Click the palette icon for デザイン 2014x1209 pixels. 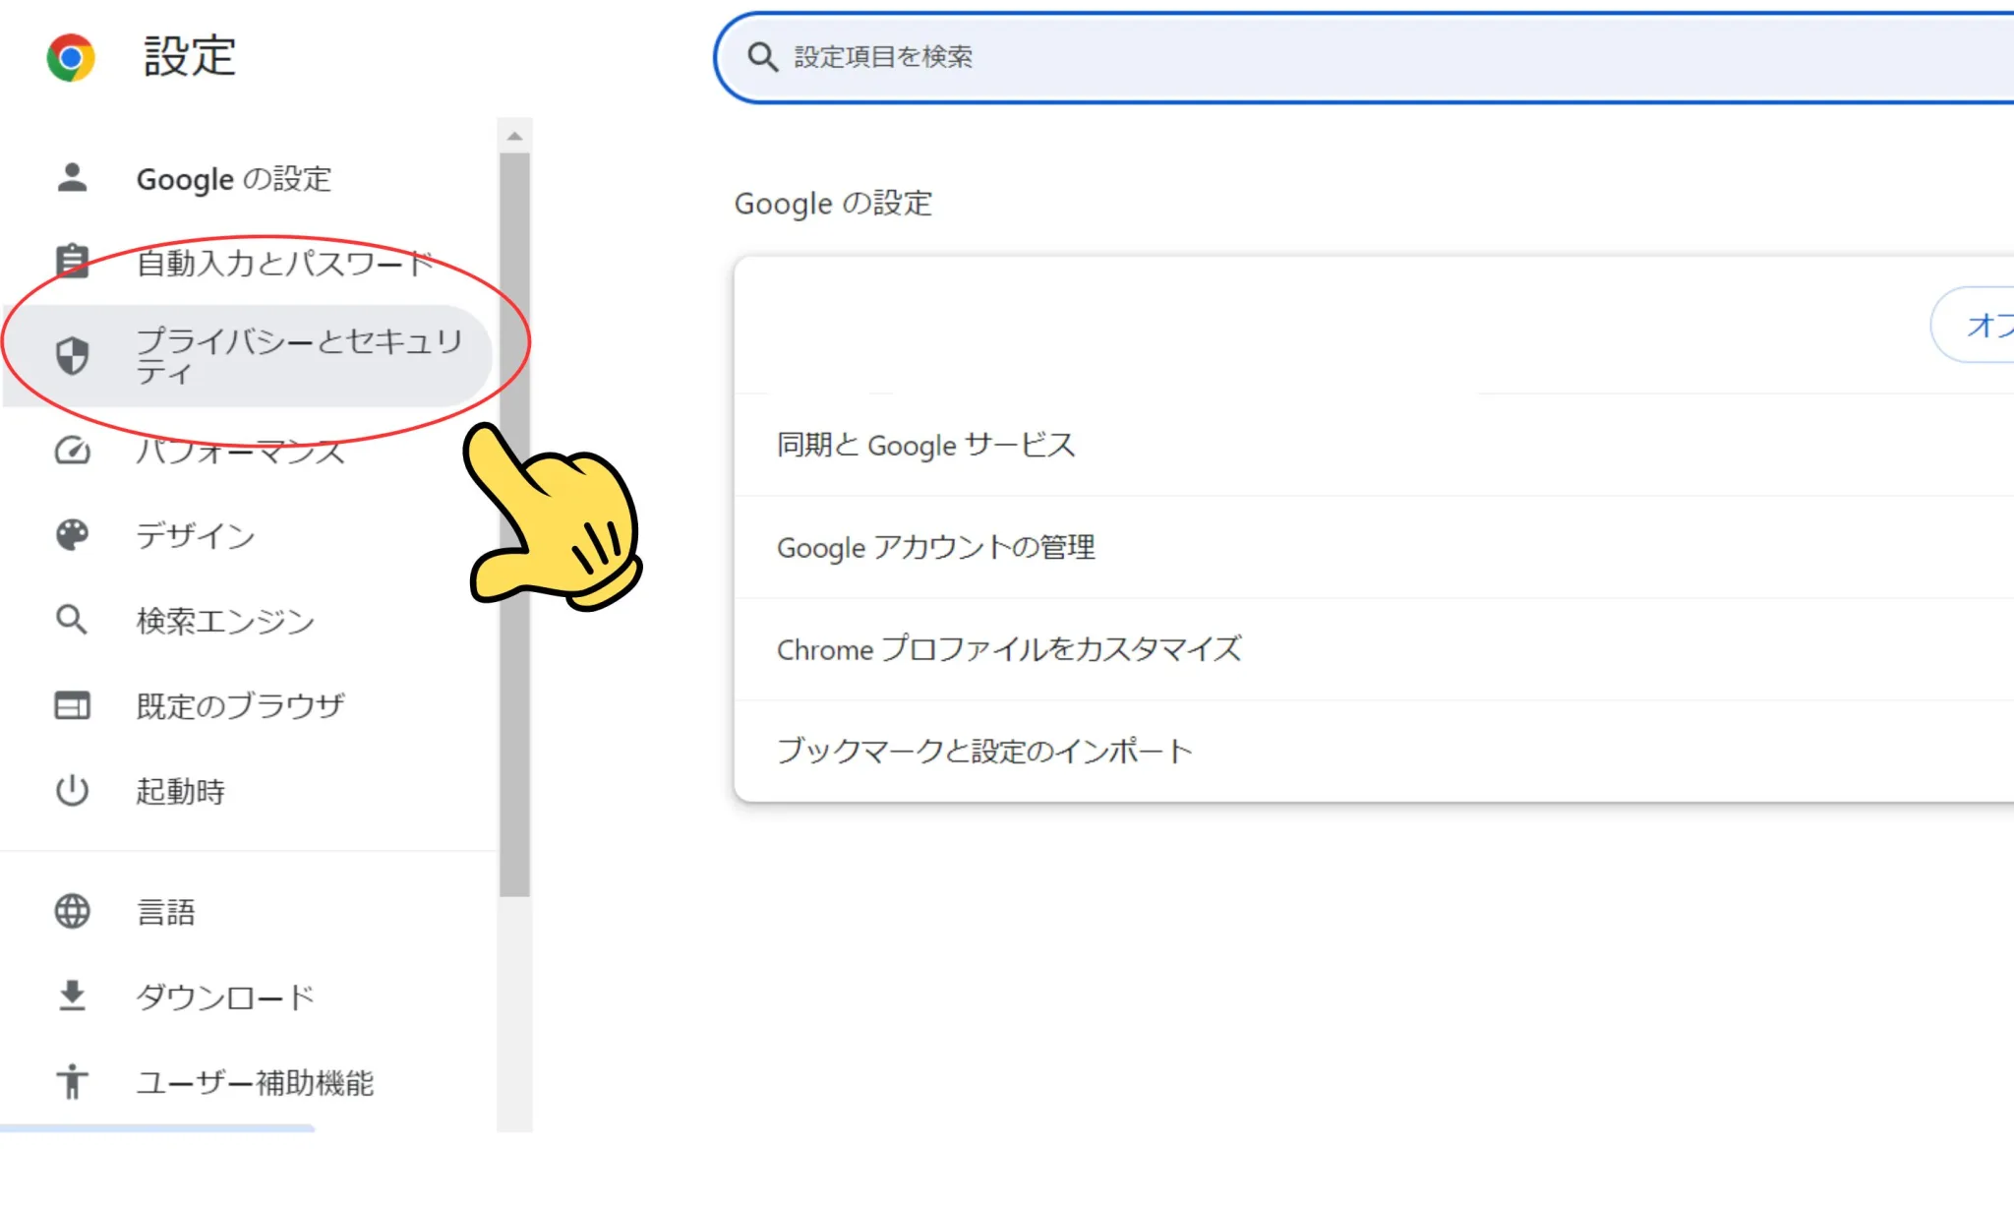pos(72,534)
